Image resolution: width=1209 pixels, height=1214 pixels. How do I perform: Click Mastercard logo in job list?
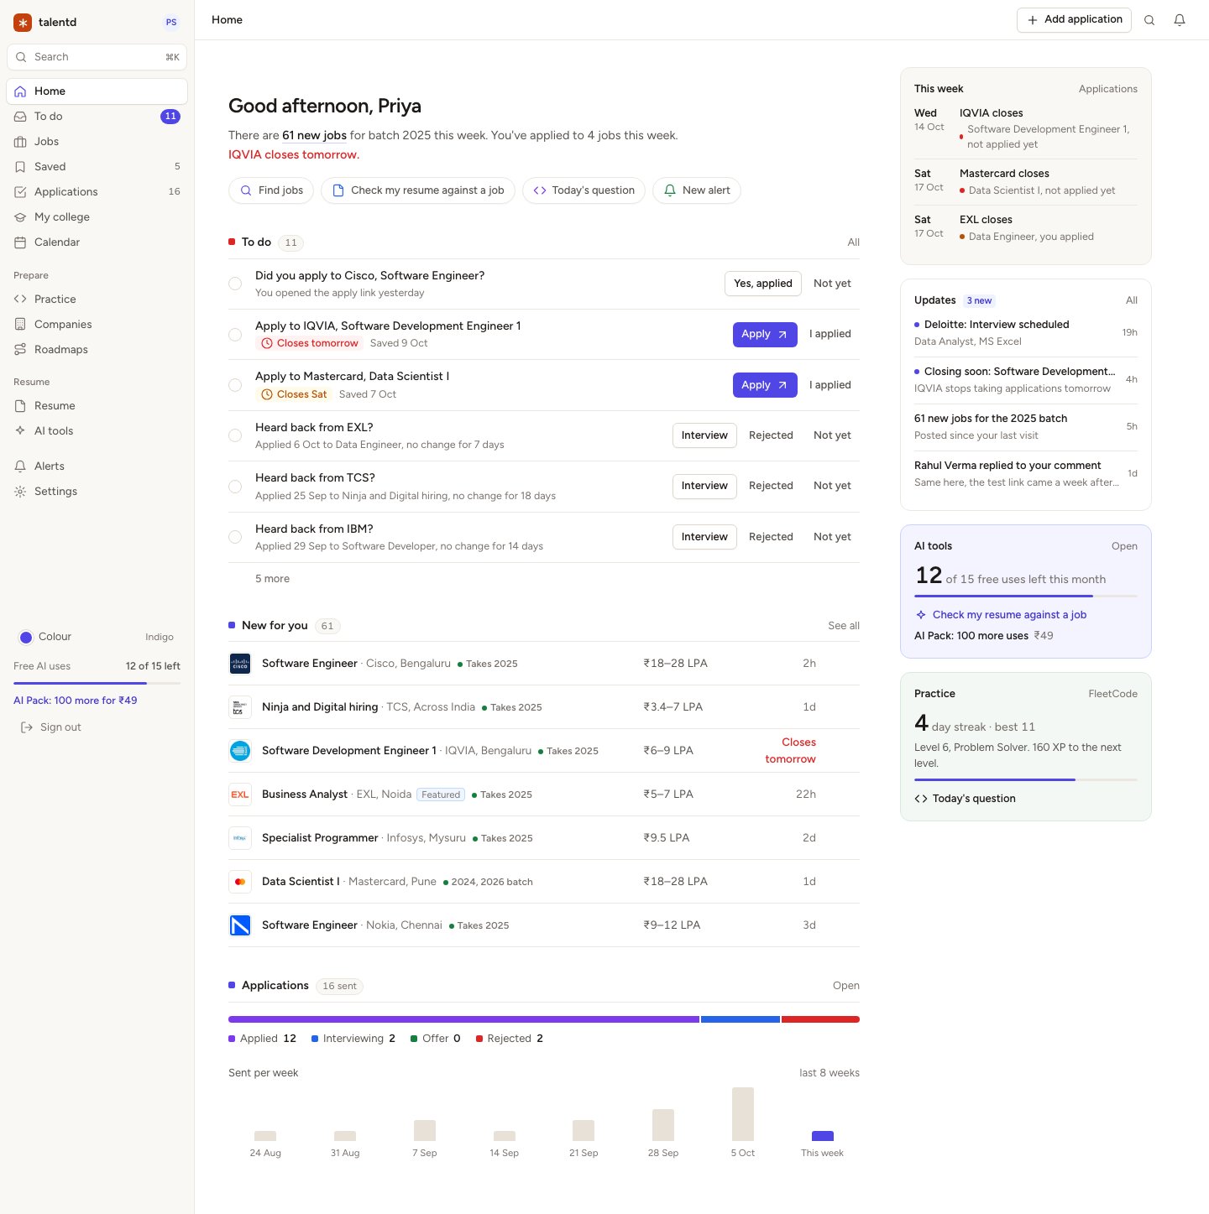pos(240,882)
